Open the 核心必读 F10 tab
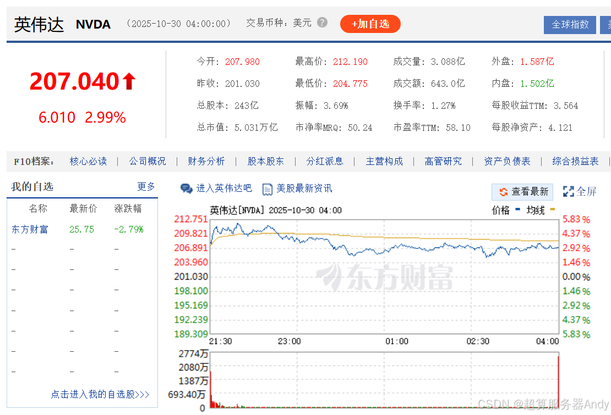The image size is (611, 415). pyautogui.click(x=88, y=162)
